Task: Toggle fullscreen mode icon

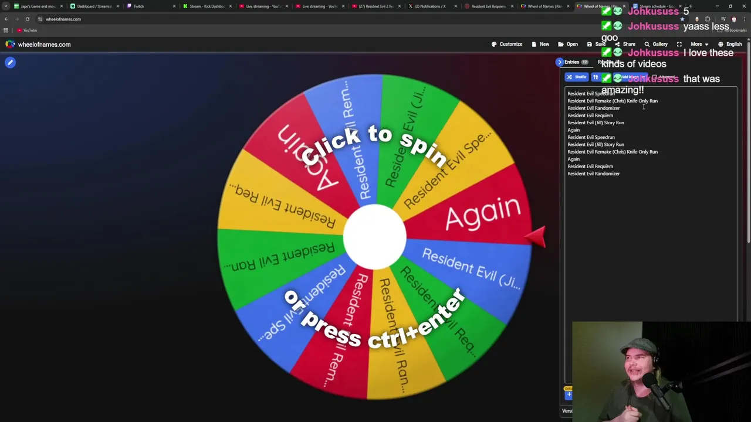Action: 679,44
